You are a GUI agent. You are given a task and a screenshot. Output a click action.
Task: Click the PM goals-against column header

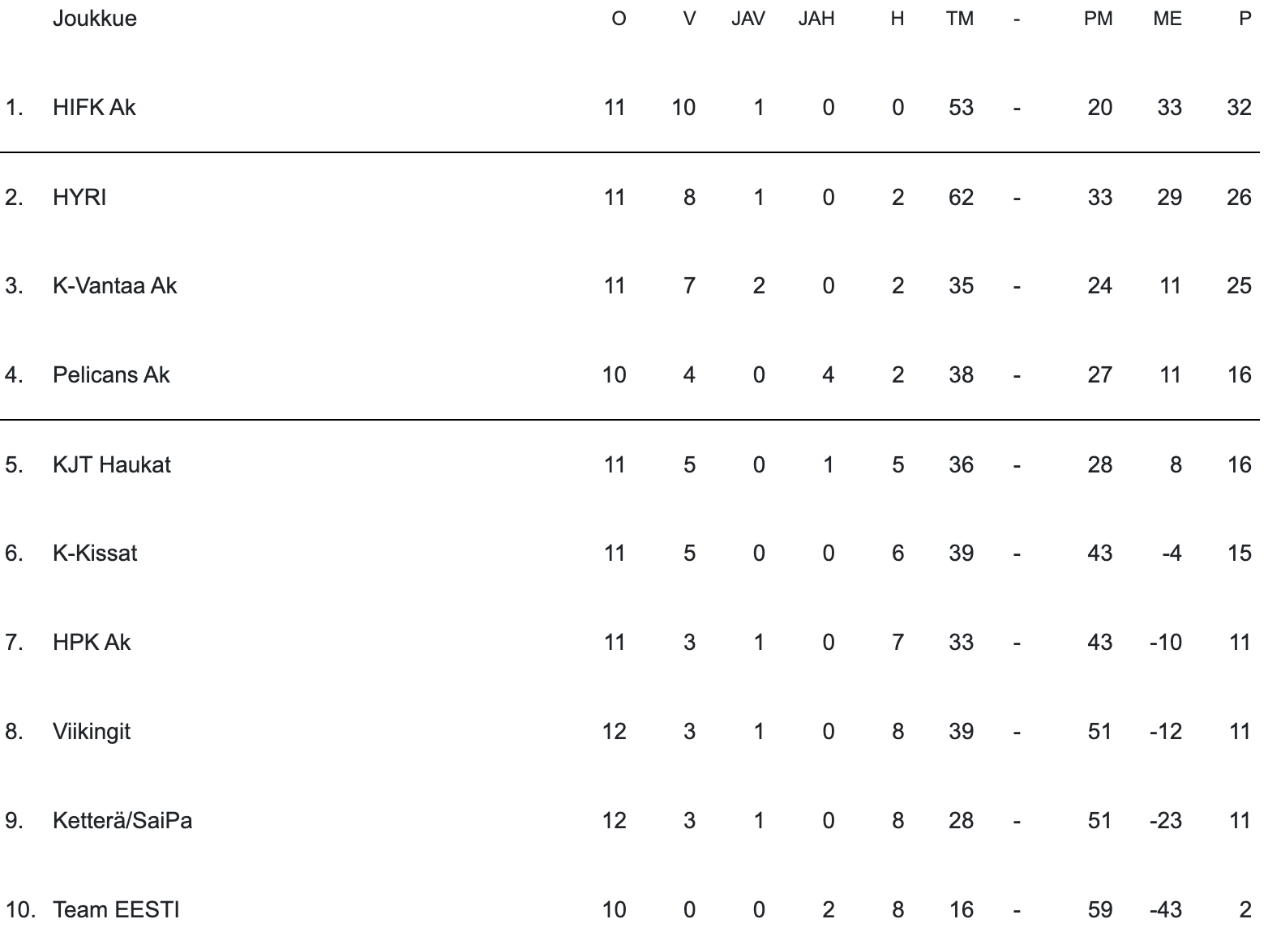pos(1098,19)
